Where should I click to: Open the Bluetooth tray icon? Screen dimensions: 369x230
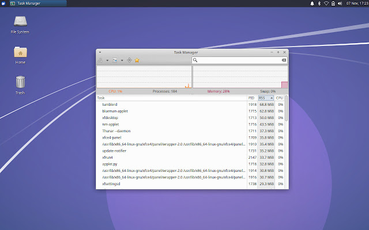(319, 3)
